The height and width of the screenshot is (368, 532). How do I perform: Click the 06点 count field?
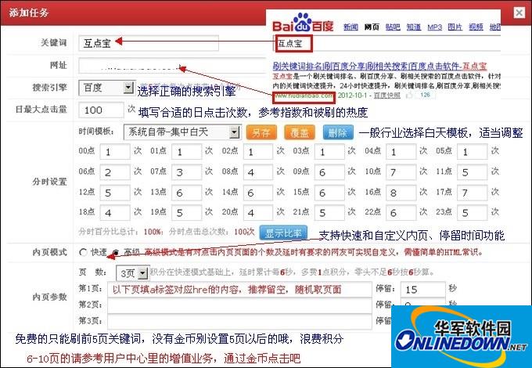coord(115,172)
